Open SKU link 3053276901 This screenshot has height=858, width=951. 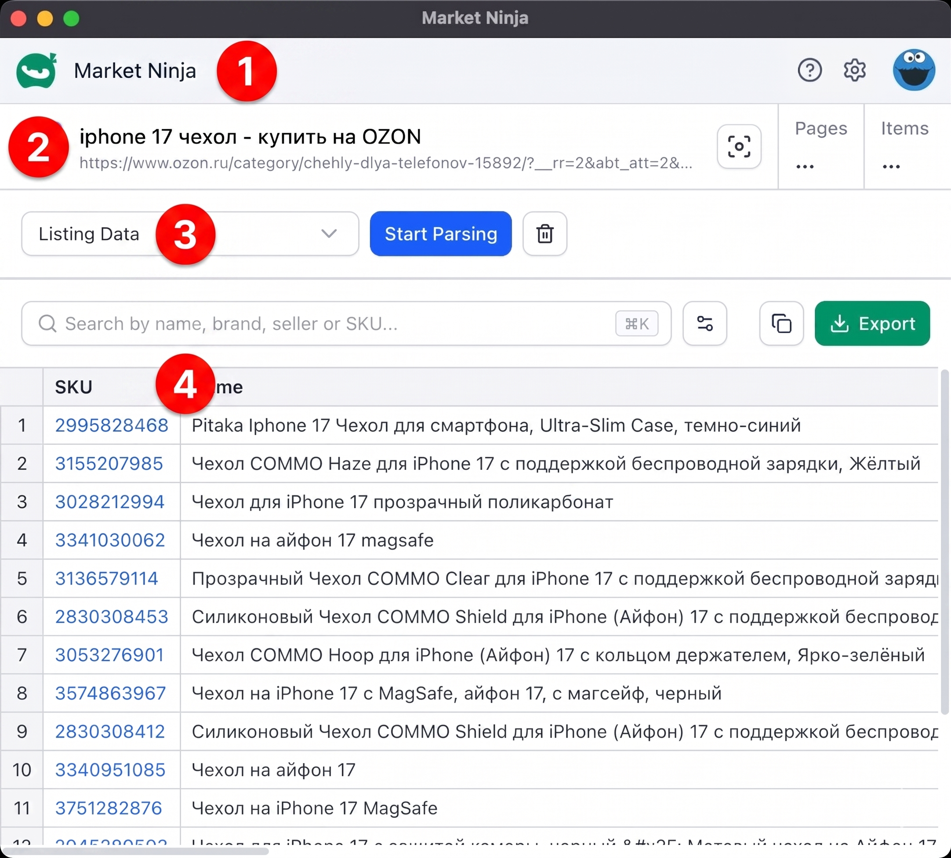(109, 655)
